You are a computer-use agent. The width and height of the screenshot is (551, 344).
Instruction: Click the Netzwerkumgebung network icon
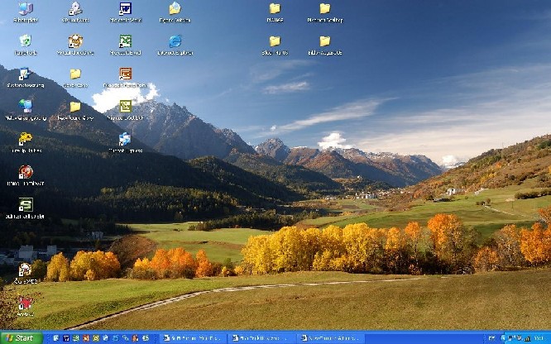point(26,107)
